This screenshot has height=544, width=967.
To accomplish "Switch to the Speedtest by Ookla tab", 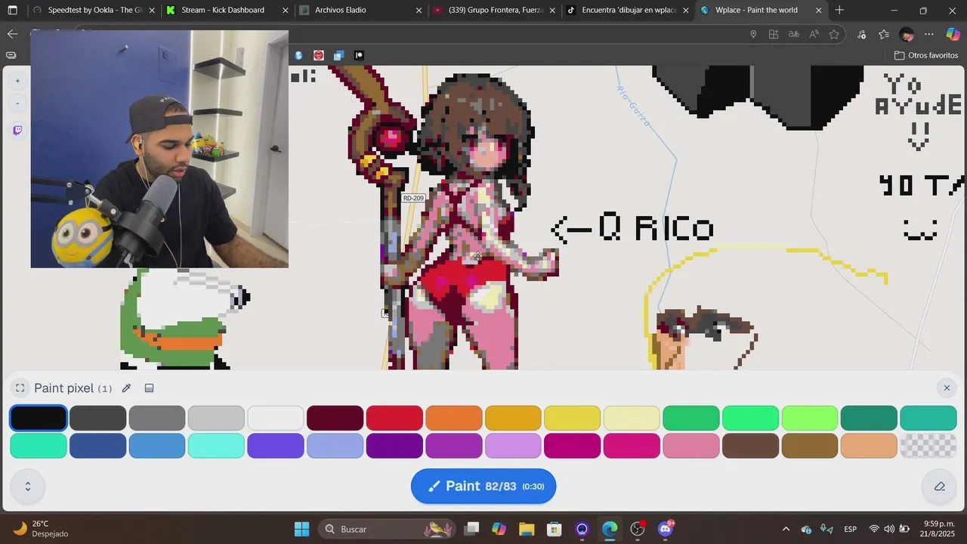I will click(x=94, y=11).
